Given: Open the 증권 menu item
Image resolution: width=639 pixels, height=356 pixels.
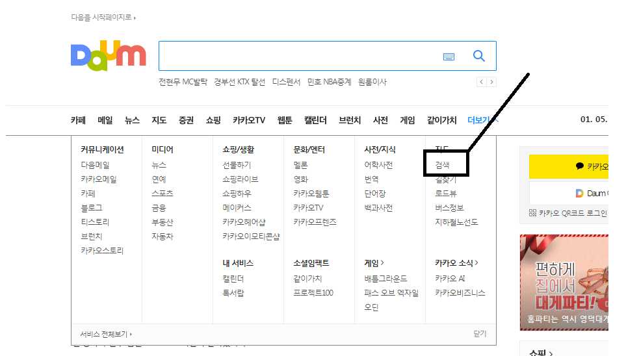Looking at the screenshot, I should click(186, 120).
